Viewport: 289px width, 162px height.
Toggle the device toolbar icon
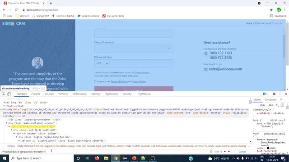coord(9,94)
